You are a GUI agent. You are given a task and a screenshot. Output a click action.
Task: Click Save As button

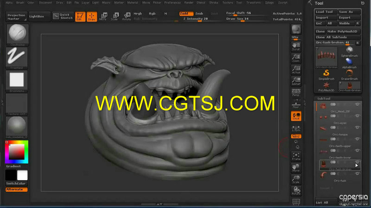pos(349,12)
